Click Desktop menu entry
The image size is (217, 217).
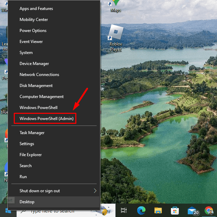[54, 202]
